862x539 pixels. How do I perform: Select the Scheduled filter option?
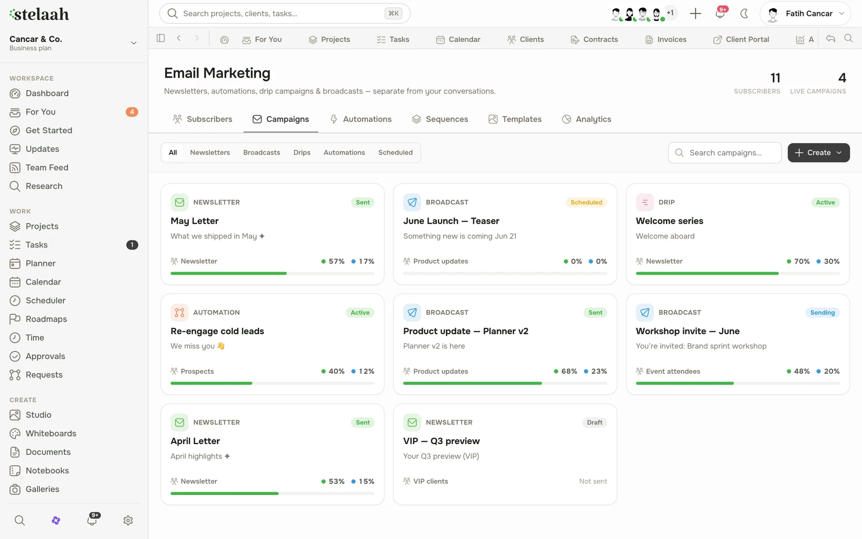click(395, 153)
